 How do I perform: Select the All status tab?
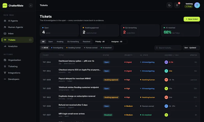(43, 42)
